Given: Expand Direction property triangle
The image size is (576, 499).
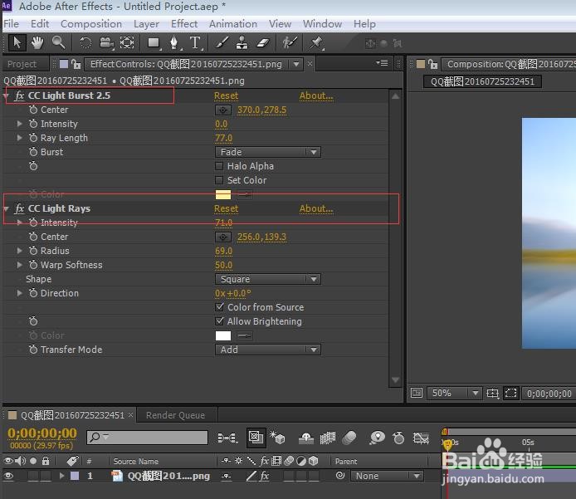Looking at the screenshot, I should (x=19, y=293).
